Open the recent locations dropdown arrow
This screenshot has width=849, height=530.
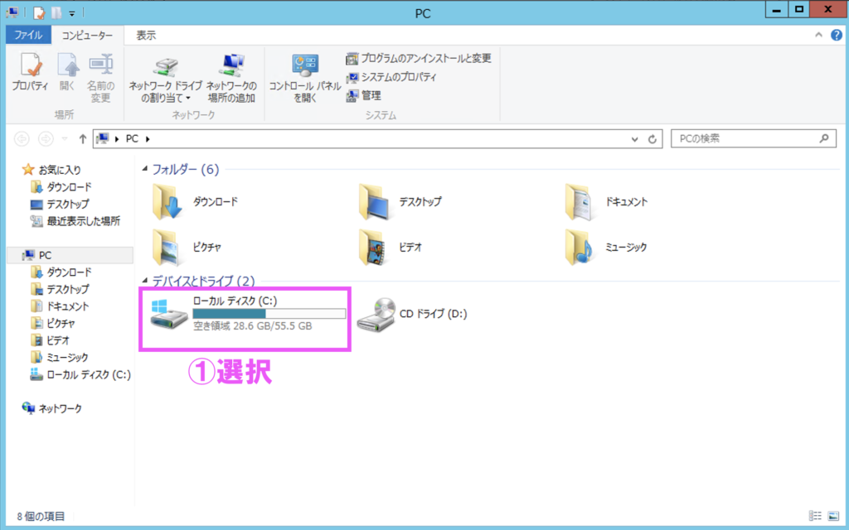click(65, 139)
